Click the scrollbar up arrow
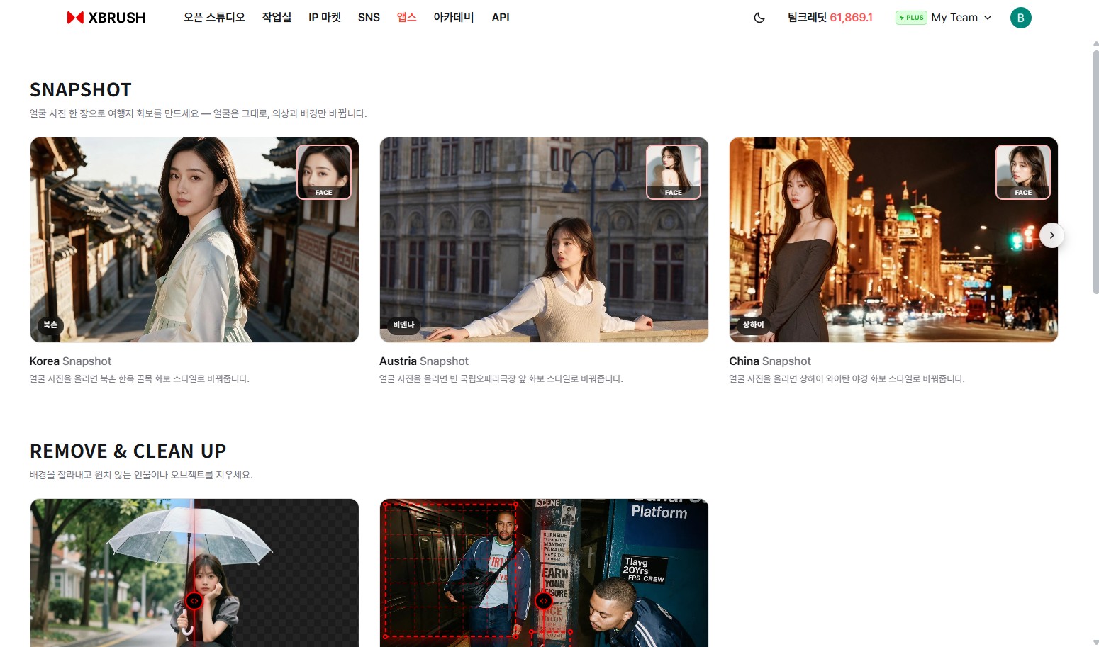Image resolution: width=1099 pixels, height=647 pixels. (x=1095, y=44)
